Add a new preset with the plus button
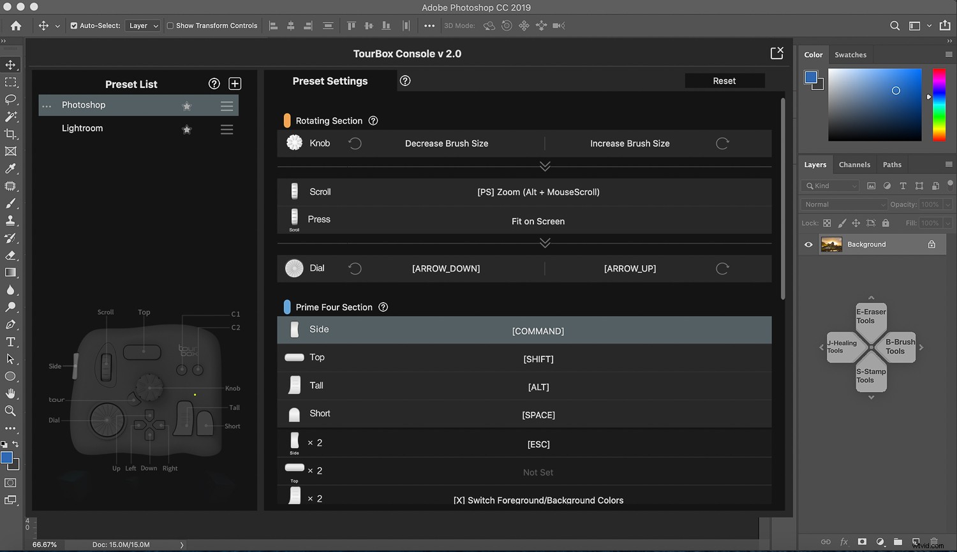This screenshot has width=957, height=552. (235, 84)
